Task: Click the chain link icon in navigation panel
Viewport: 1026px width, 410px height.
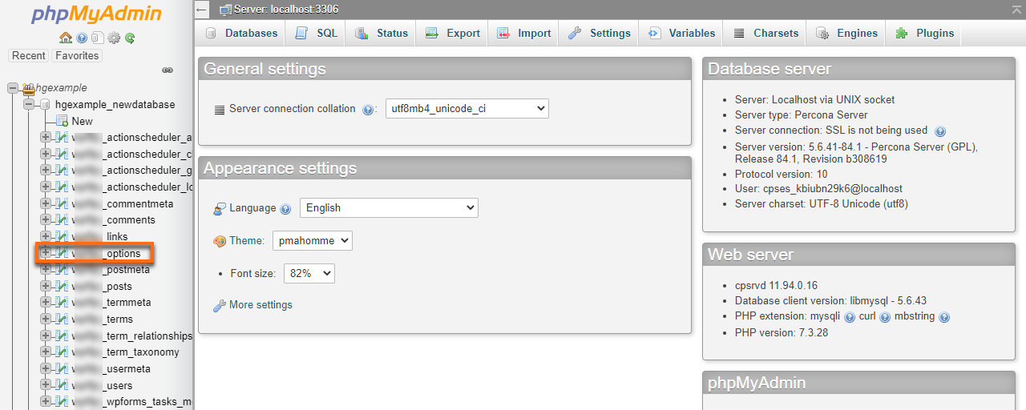Action: [168, 70]
